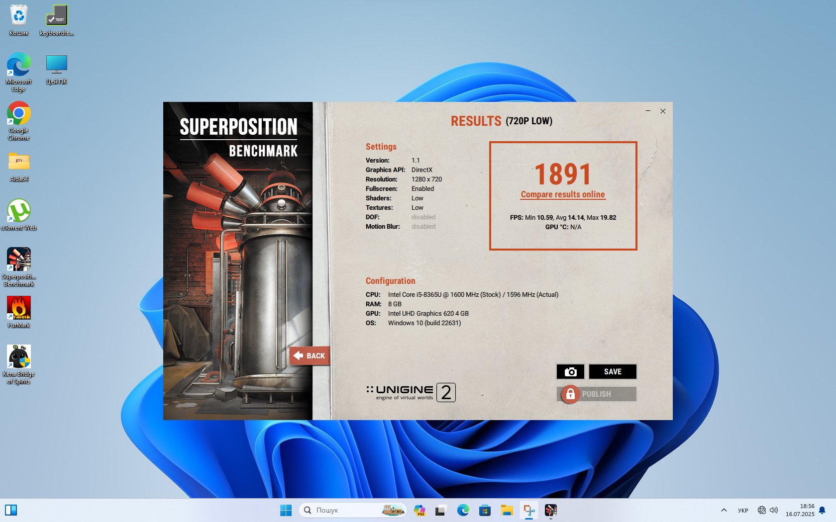Launch uTorrent Web desktop shortcut
Image resolution: width=836 pixels, height=522 pixels.
[19, 215]
